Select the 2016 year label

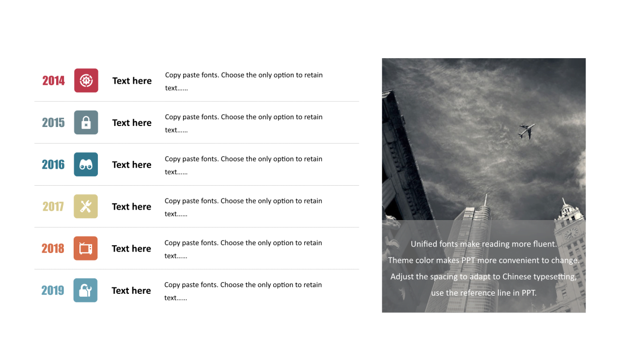click(x=53, y=164)
